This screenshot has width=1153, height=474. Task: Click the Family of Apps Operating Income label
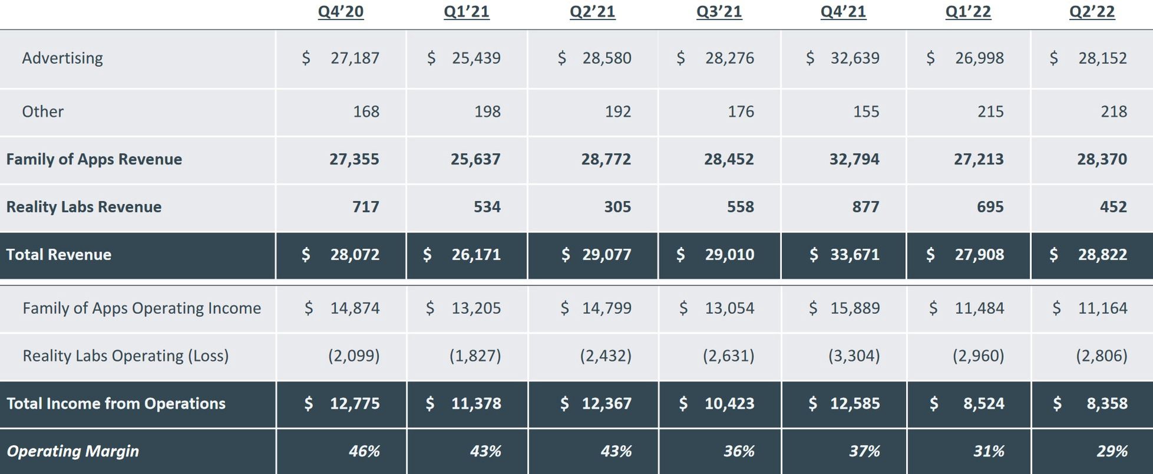[141, 308]
